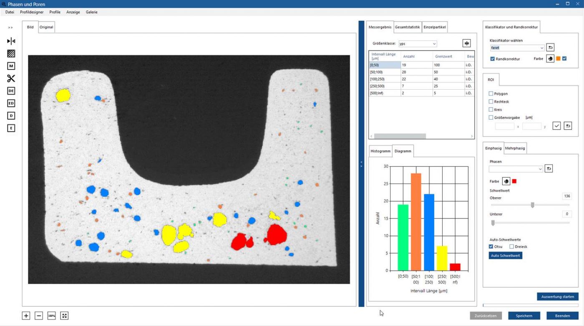Toggle the Randkorrektur checkbox
This screenshot has height=326, width=584.
[x=493, y=59]
